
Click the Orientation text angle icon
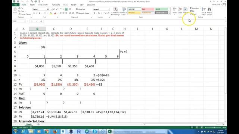click(x=71, y=9)
